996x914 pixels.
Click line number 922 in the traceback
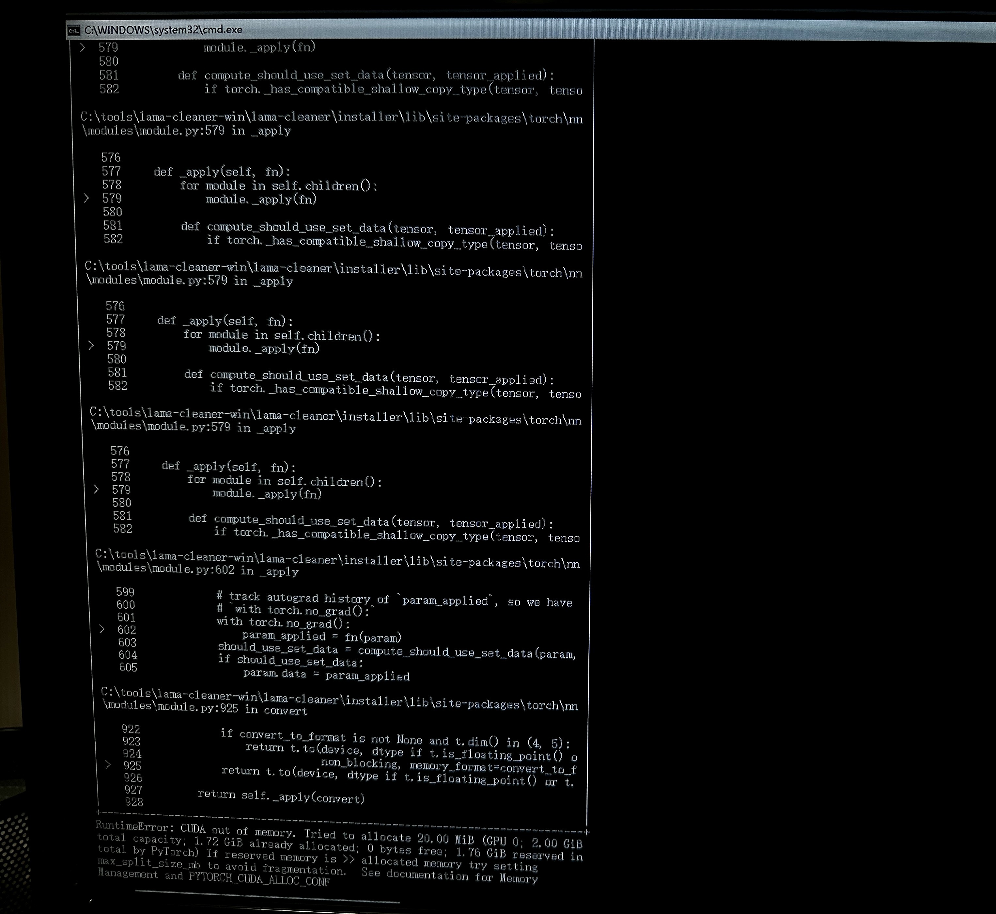(x=131, y=729)
